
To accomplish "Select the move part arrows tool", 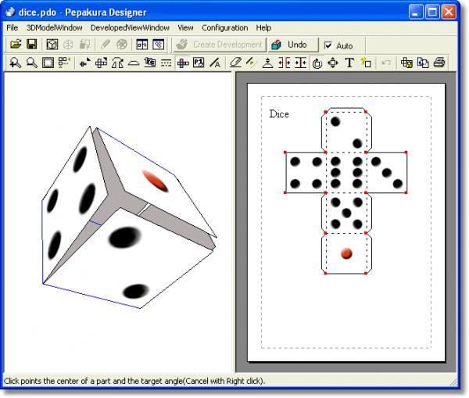I will tap(334, 63).
